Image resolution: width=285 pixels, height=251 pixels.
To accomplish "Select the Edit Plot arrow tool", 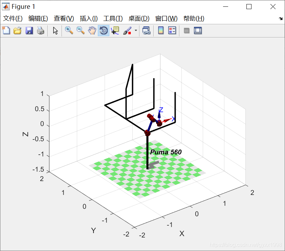I will point(56,30).
